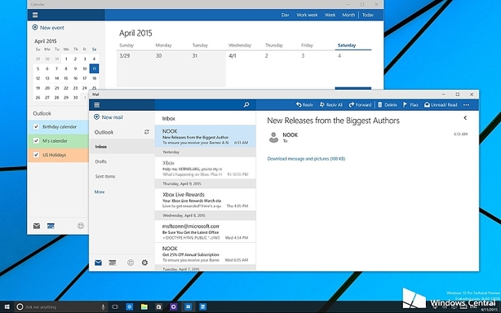
Task: Jump to Today in Calendar
Action: 368,15
